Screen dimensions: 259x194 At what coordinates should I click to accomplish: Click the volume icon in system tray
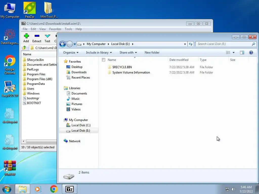click(233, 189)
